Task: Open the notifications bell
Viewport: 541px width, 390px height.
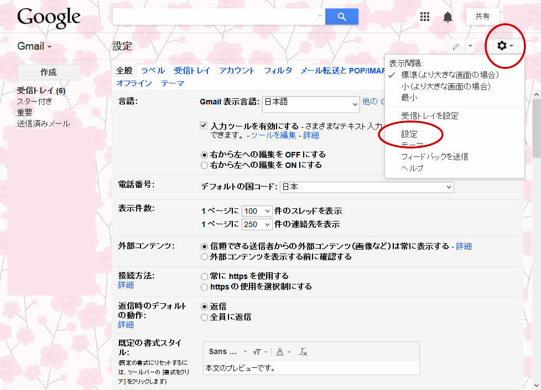Action: 448,17
